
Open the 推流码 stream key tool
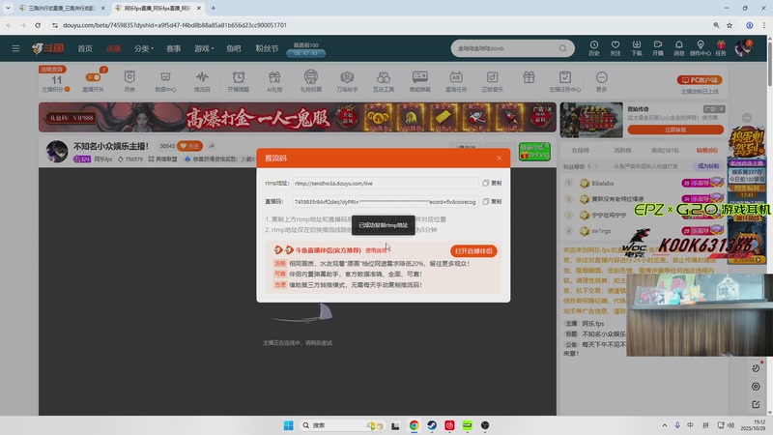(x=202, y=81)
